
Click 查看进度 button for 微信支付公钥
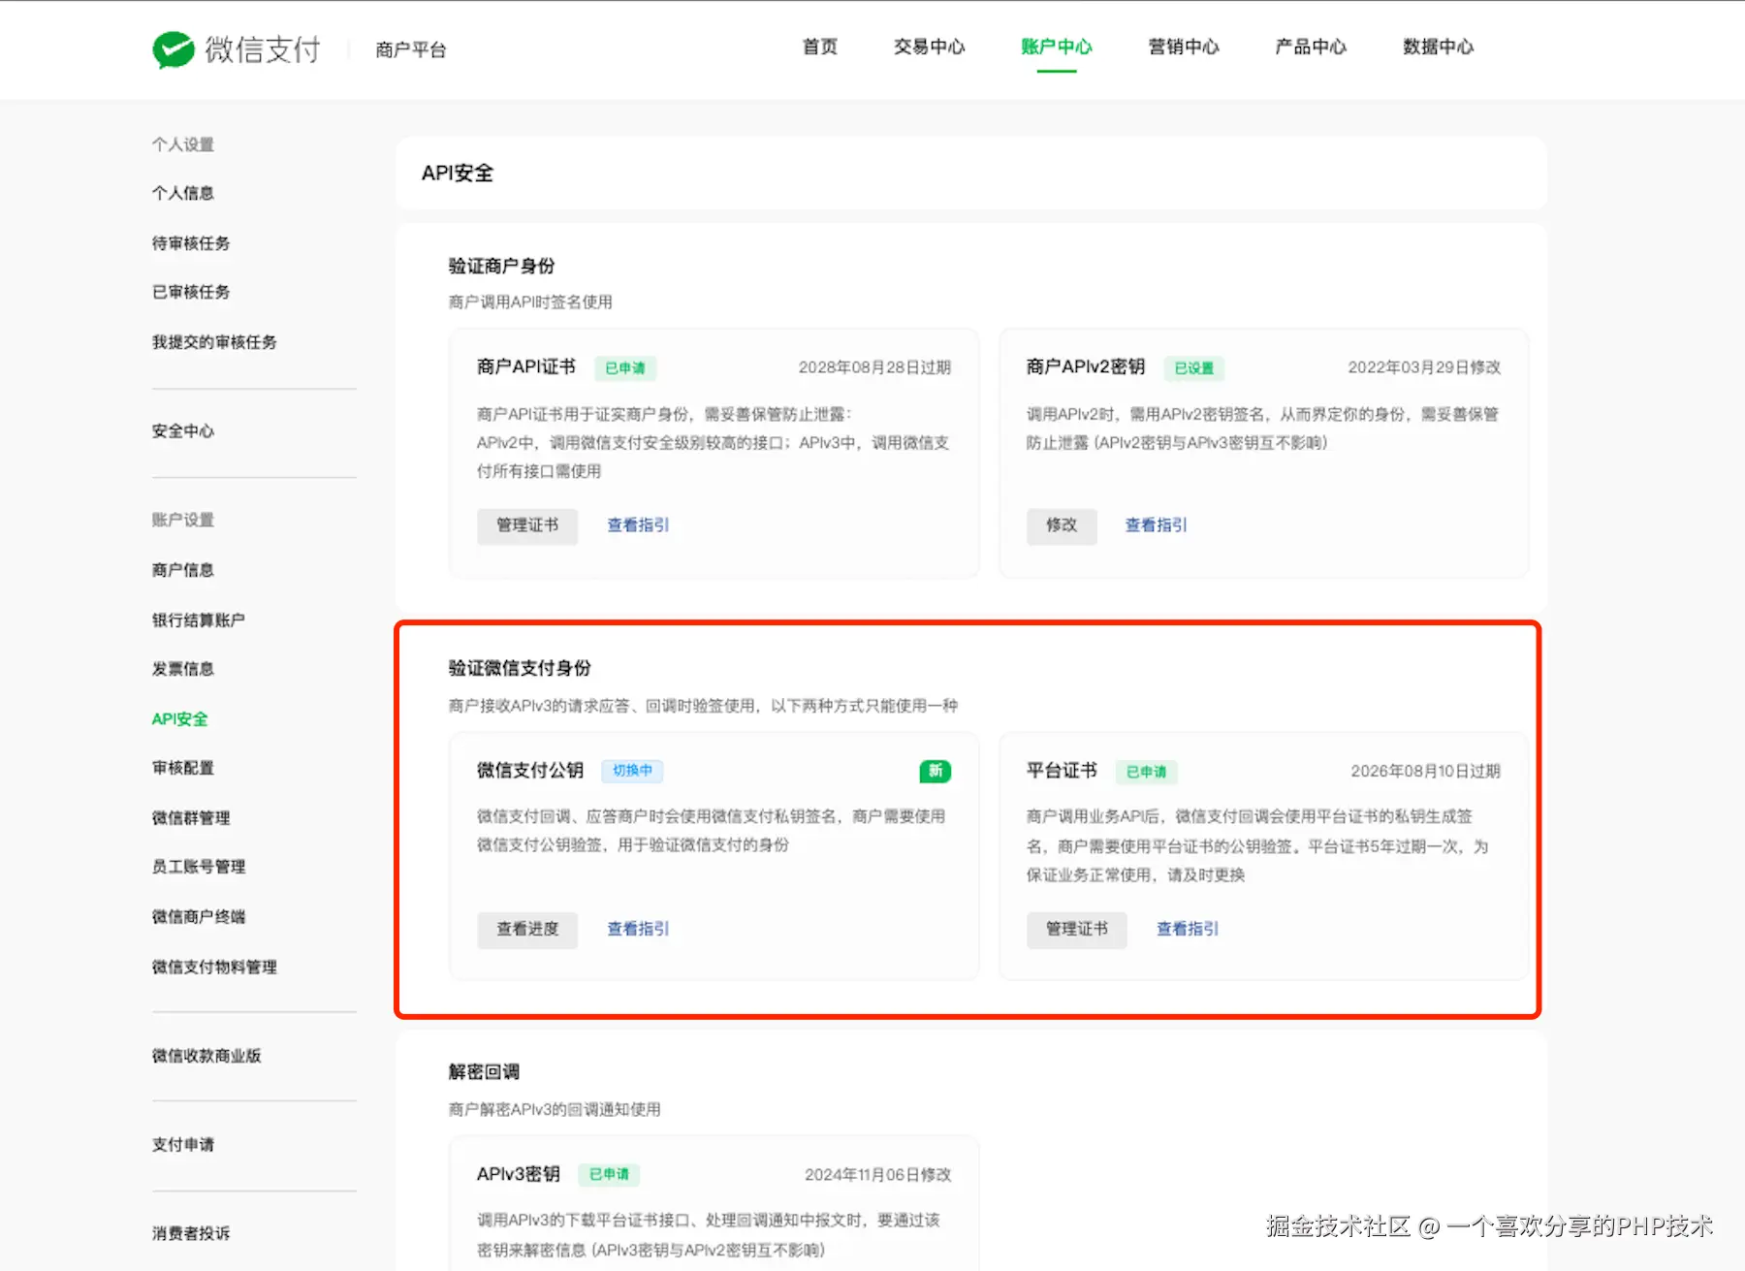tap(527, 930)
